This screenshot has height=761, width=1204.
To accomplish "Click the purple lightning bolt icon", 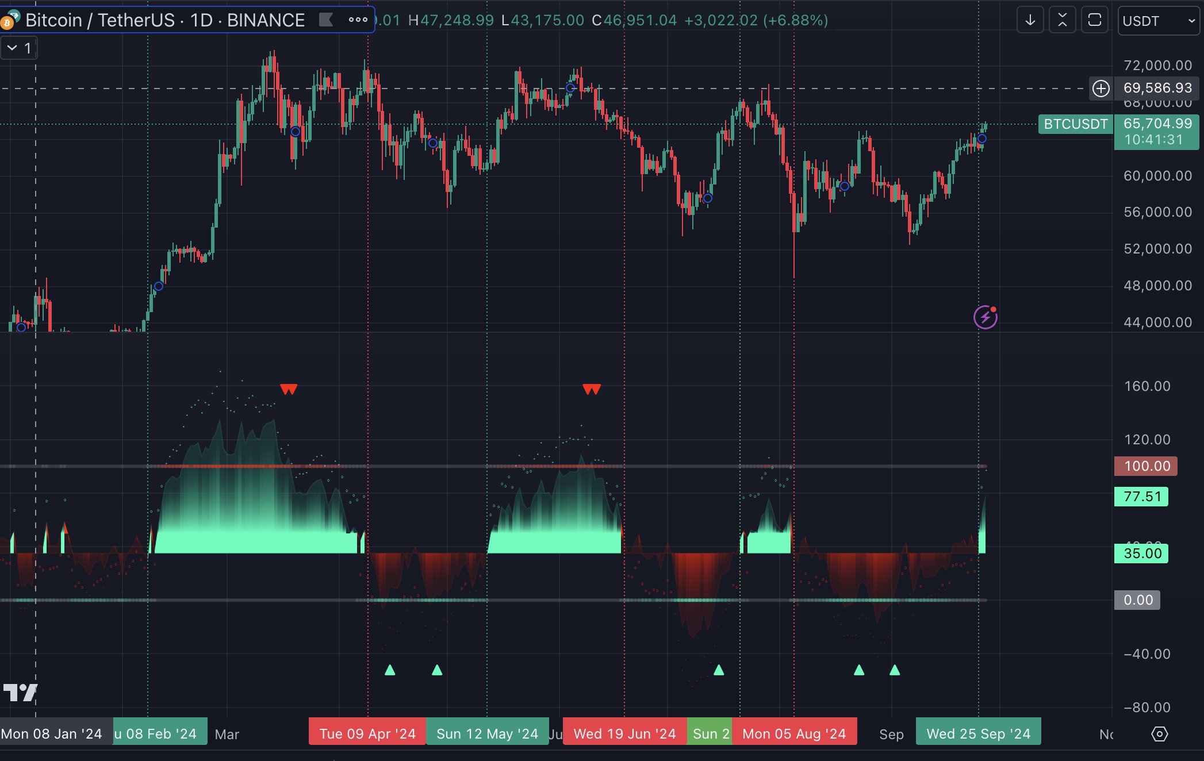I will click(x=986, y=317).
